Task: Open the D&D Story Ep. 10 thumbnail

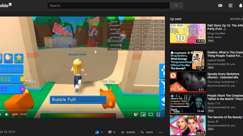Action: (188, 34)
